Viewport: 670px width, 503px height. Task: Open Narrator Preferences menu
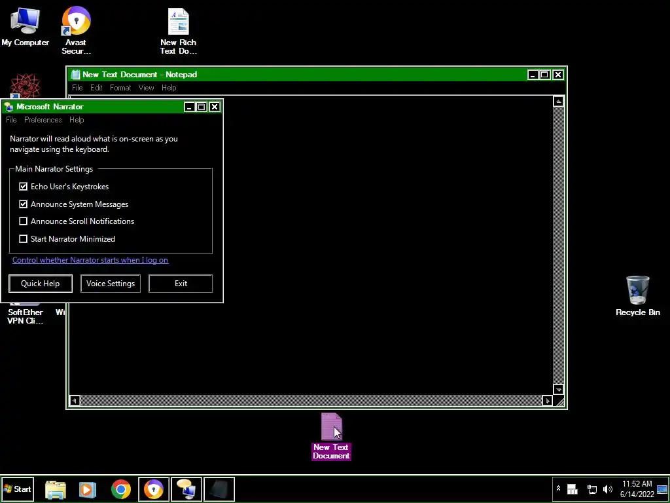point(43,120)
